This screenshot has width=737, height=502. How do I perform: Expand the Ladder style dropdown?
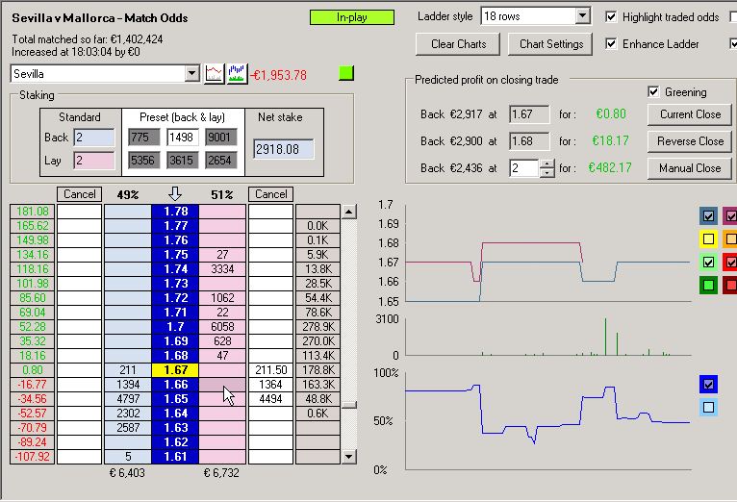pos(582,16)
